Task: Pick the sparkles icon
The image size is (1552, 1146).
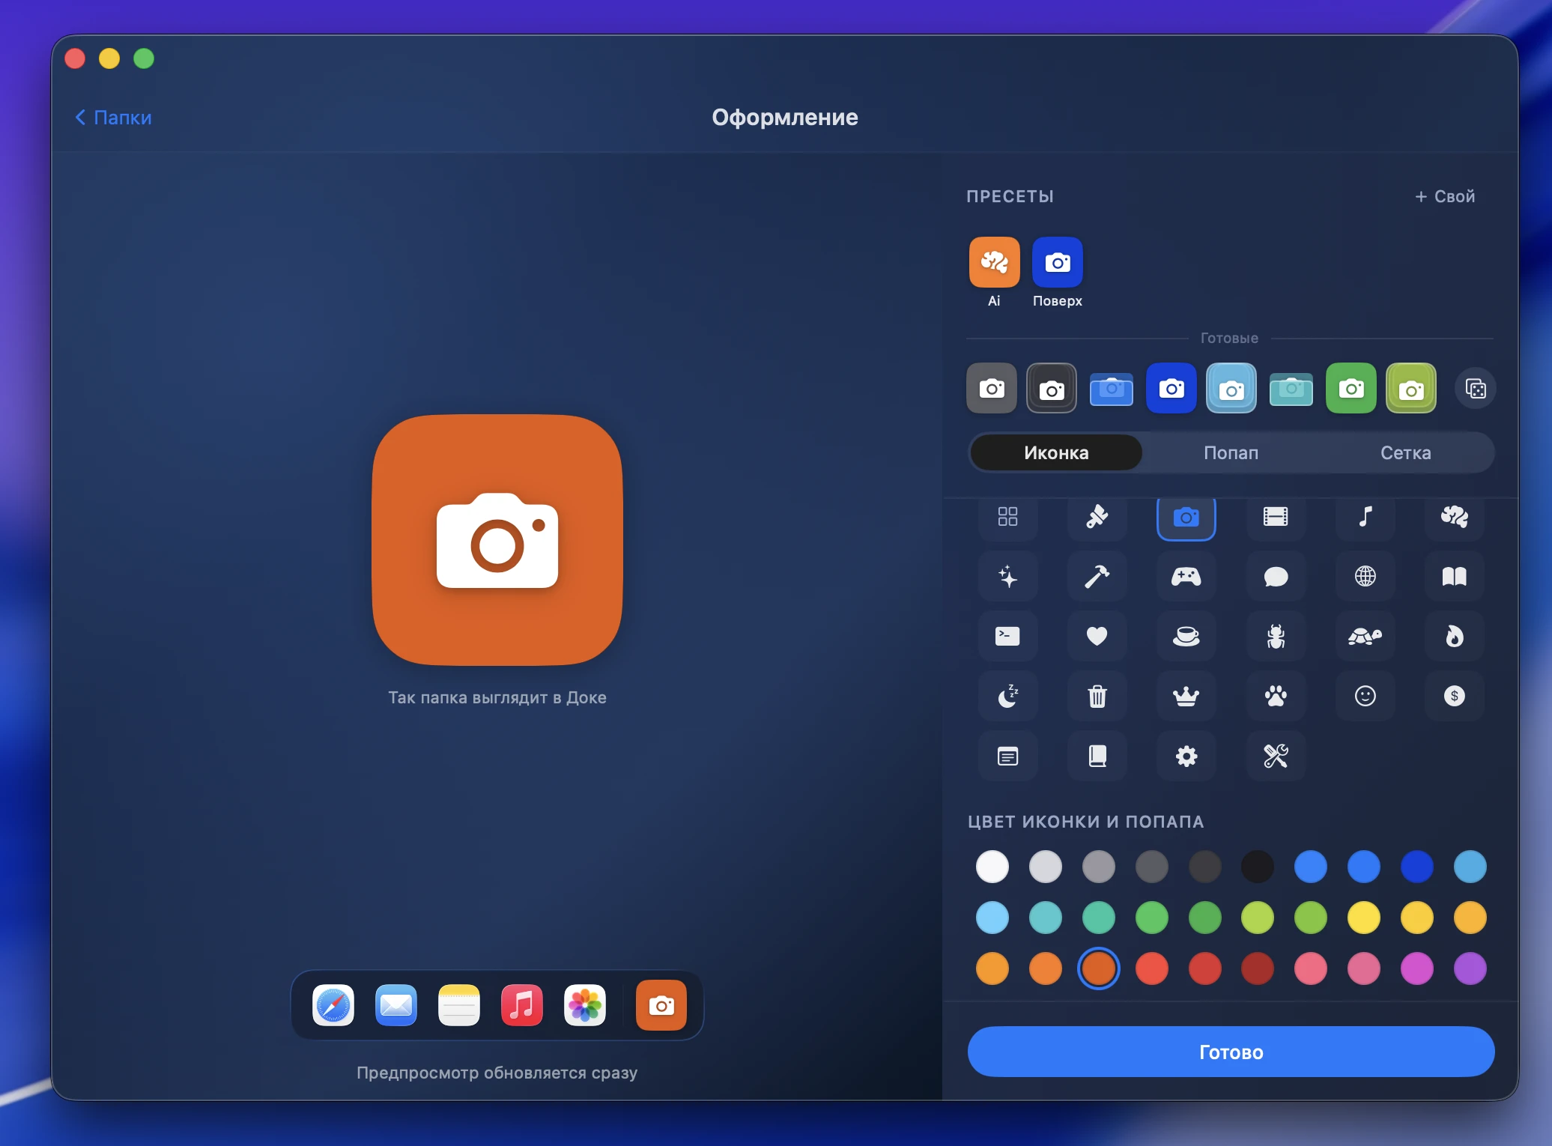Action: (1007, 576)
